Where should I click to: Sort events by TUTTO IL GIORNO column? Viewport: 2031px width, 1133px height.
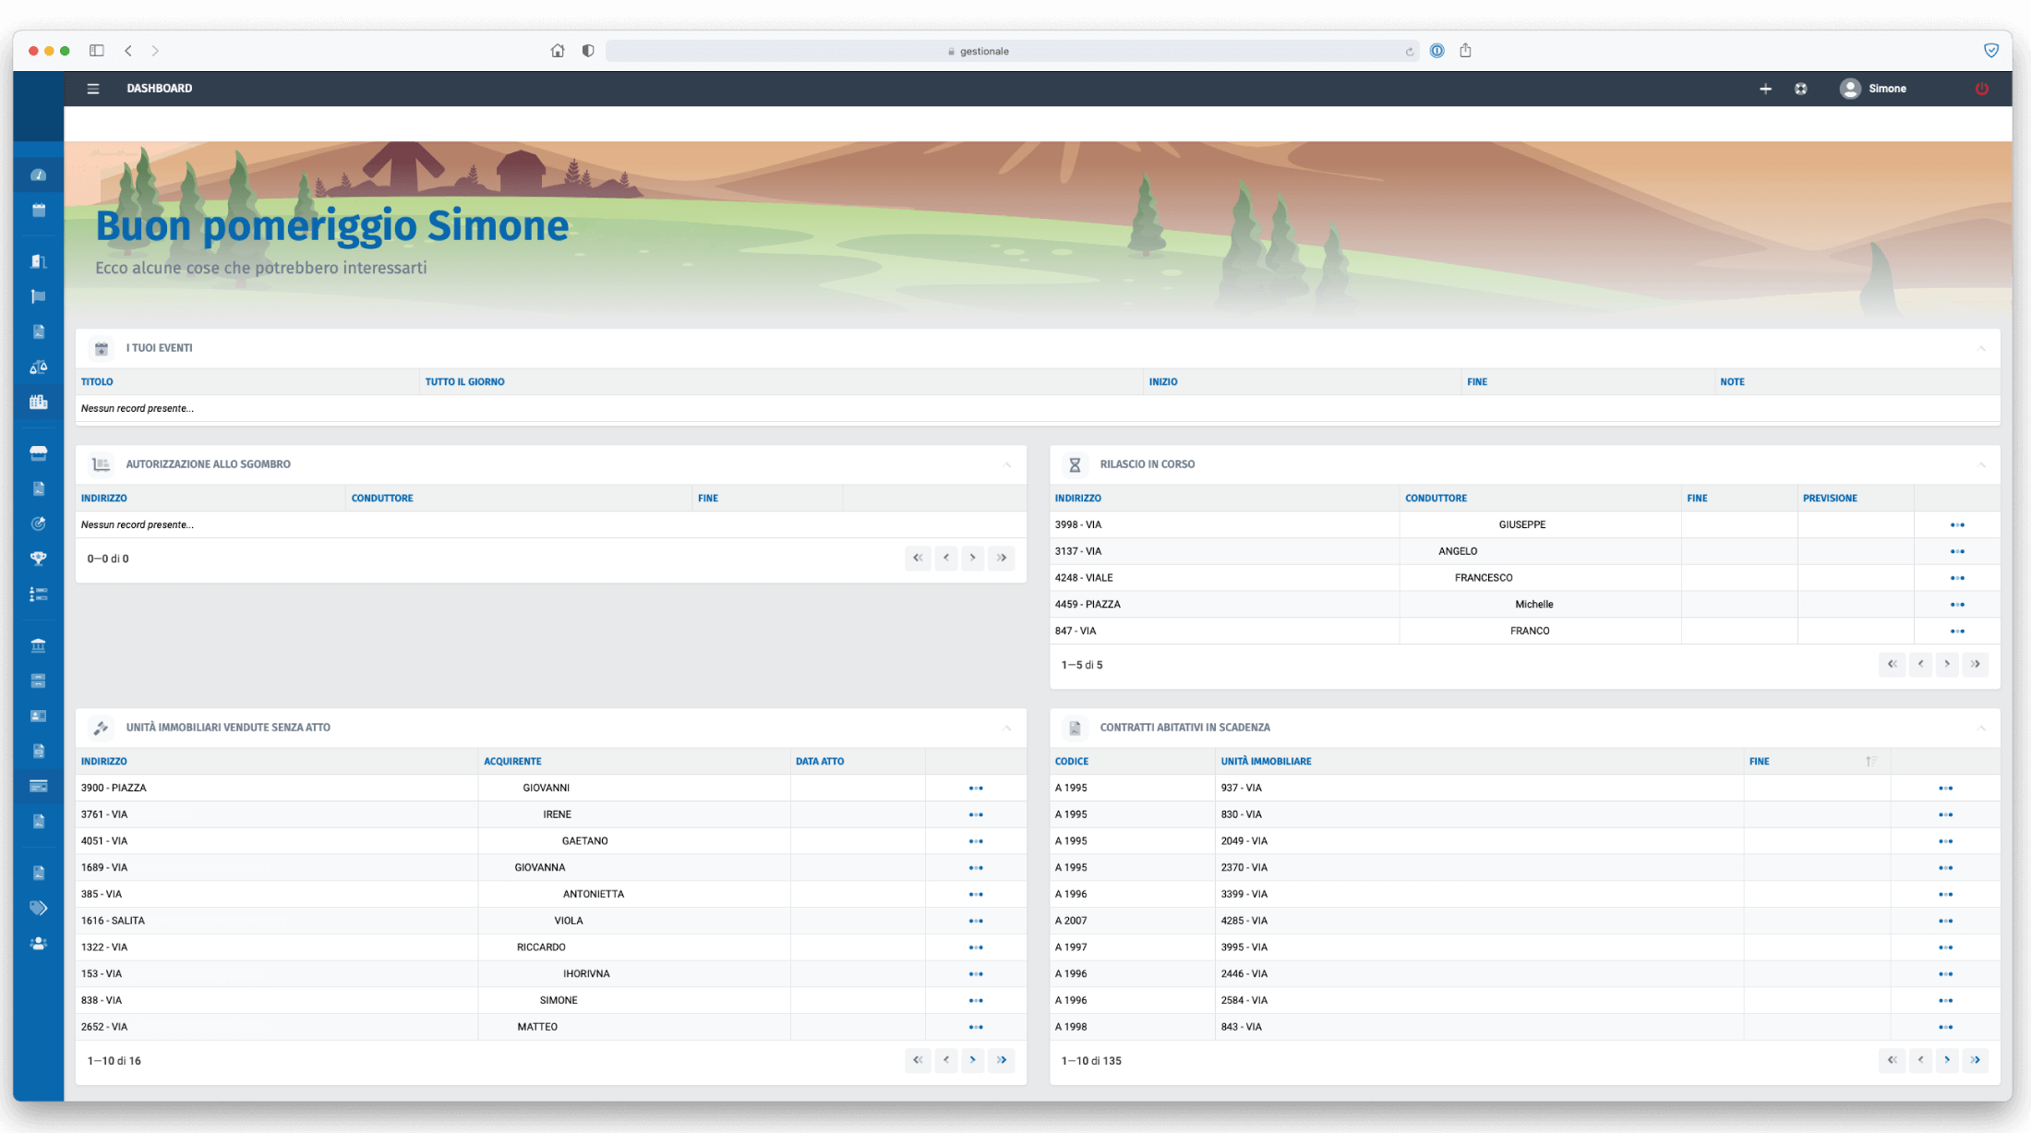click(x=464, y=381)
